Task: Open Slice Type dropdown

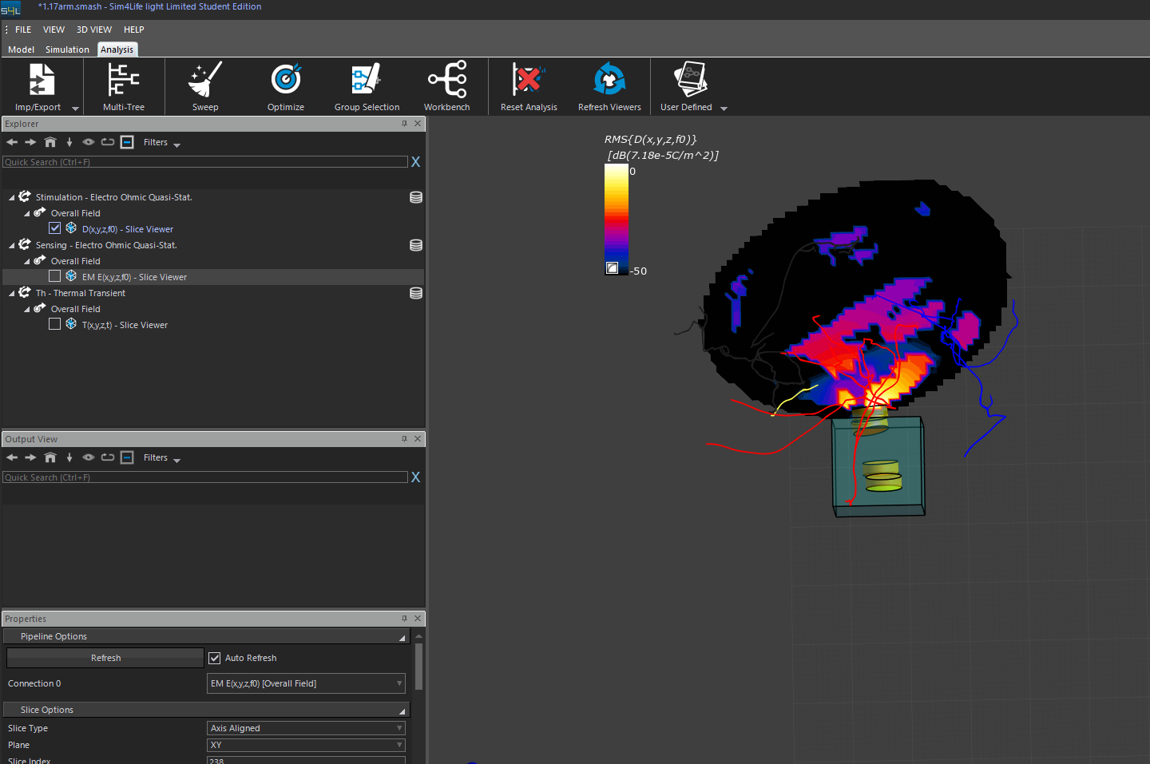Action: 306,728
